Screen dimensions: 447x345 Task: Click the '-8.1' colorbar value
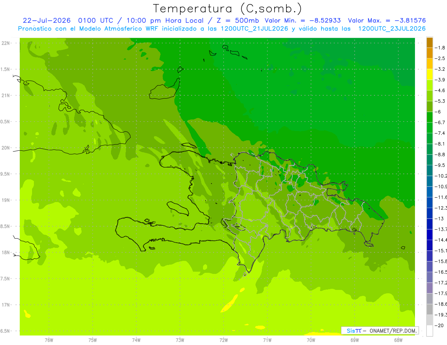pos(440,144)
